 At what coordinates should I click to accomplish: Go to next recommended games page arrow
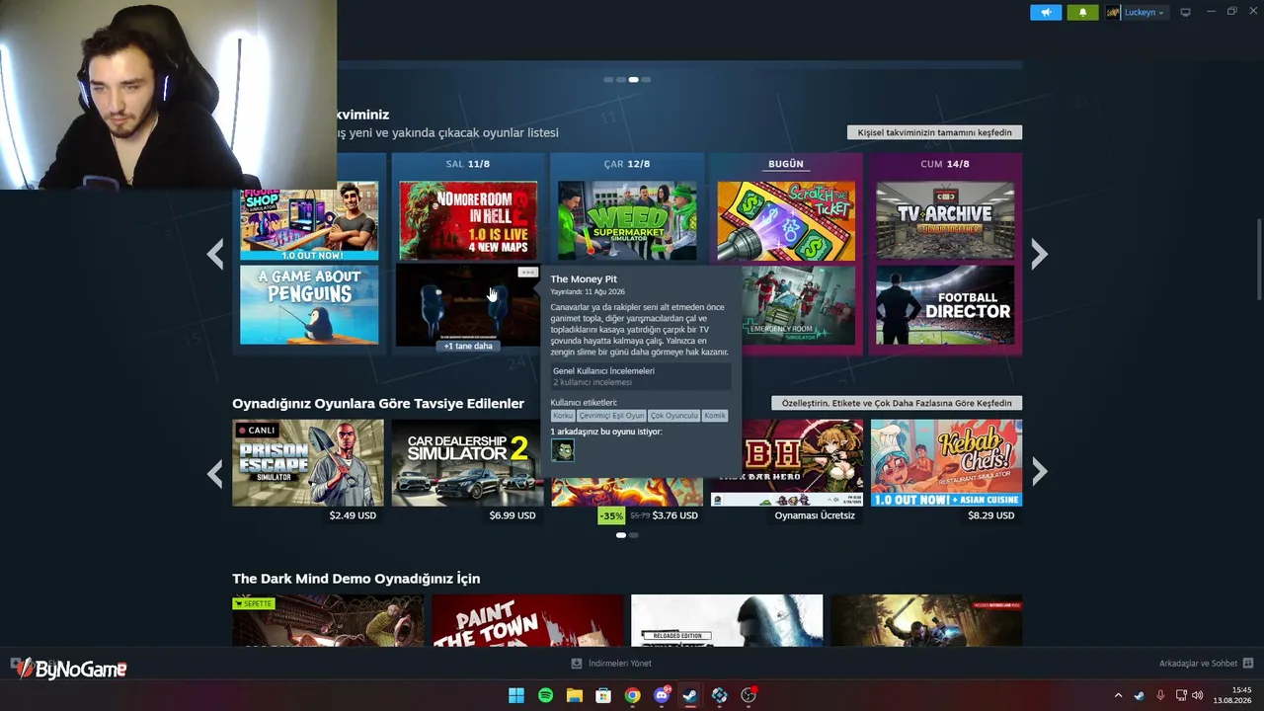1039,473
